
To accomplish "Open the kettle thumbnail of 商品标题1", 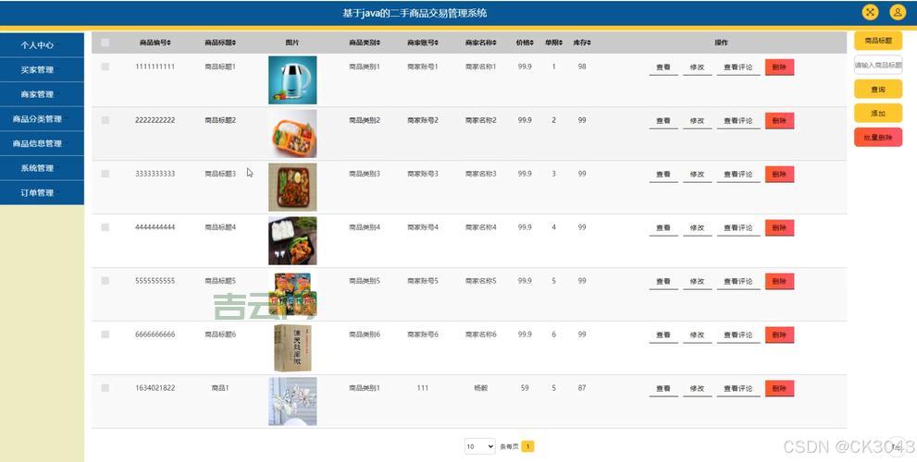I will coord(292,80).
